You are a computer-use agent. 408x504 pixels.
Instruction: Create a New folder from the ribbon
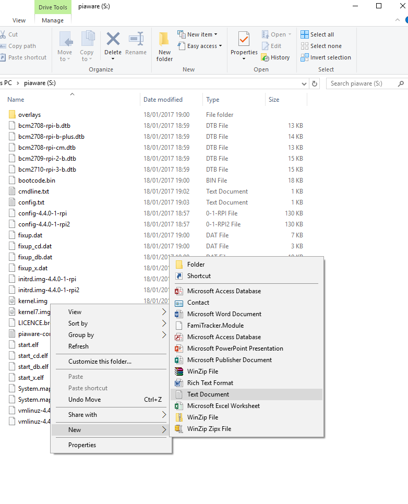[164, 46]
